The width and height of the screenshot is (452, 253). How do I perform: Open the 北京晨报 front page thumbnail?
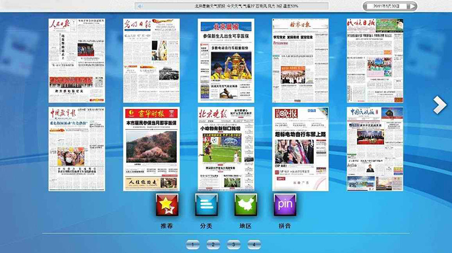click(x=226, y=61)
